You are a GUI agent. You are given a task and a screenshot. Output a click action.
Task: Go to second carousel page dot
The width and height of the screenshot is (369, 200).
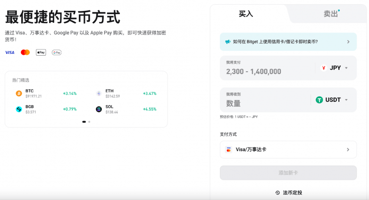click(89, 122)
